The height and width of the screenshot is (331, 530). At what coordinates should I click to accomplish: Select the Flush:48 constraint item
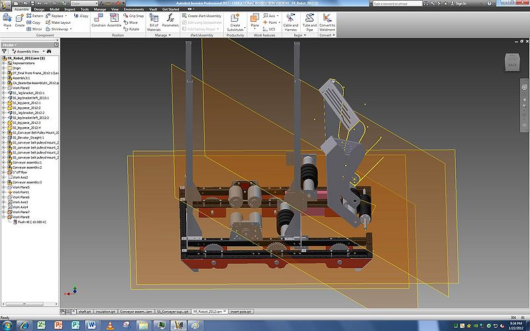point(31,222)
